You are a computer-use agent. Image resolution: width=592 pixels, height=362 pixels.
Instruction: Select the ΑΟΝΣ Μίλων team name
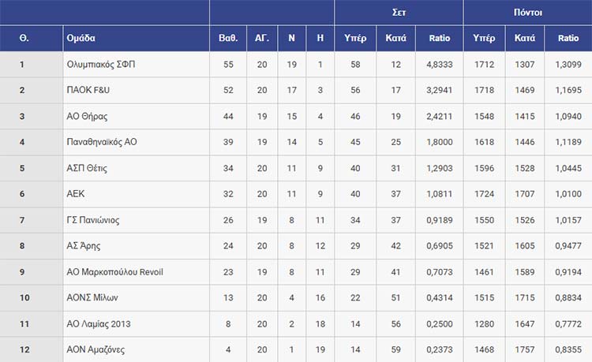92,297
